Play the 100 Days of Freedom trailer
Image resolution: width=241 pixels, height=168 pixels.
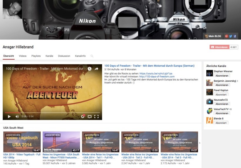coord(9,117)
